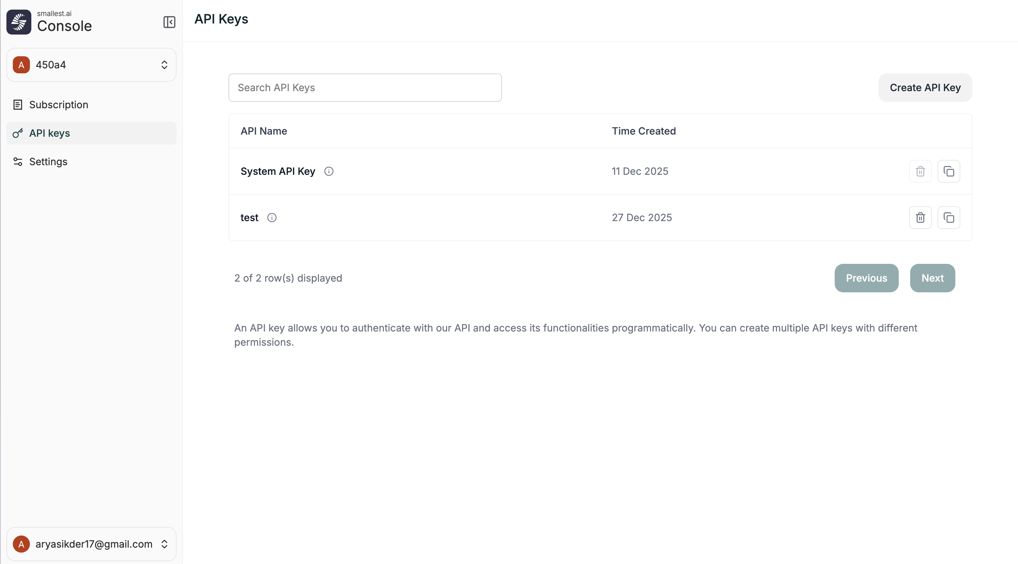Delete the test API key
Viewport: 1018px width, 564px height.
920,218
